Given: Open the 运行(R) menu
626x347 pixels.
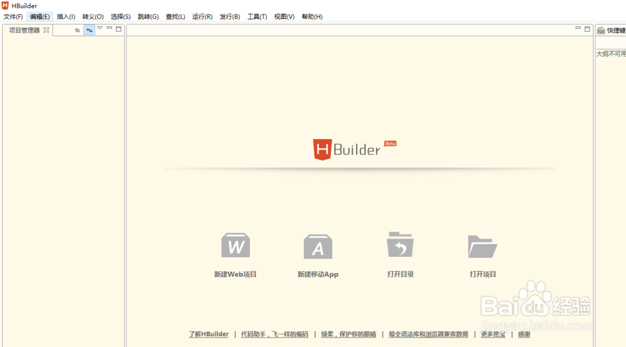Looking at the screenshot, I should [x=202, y=17].
